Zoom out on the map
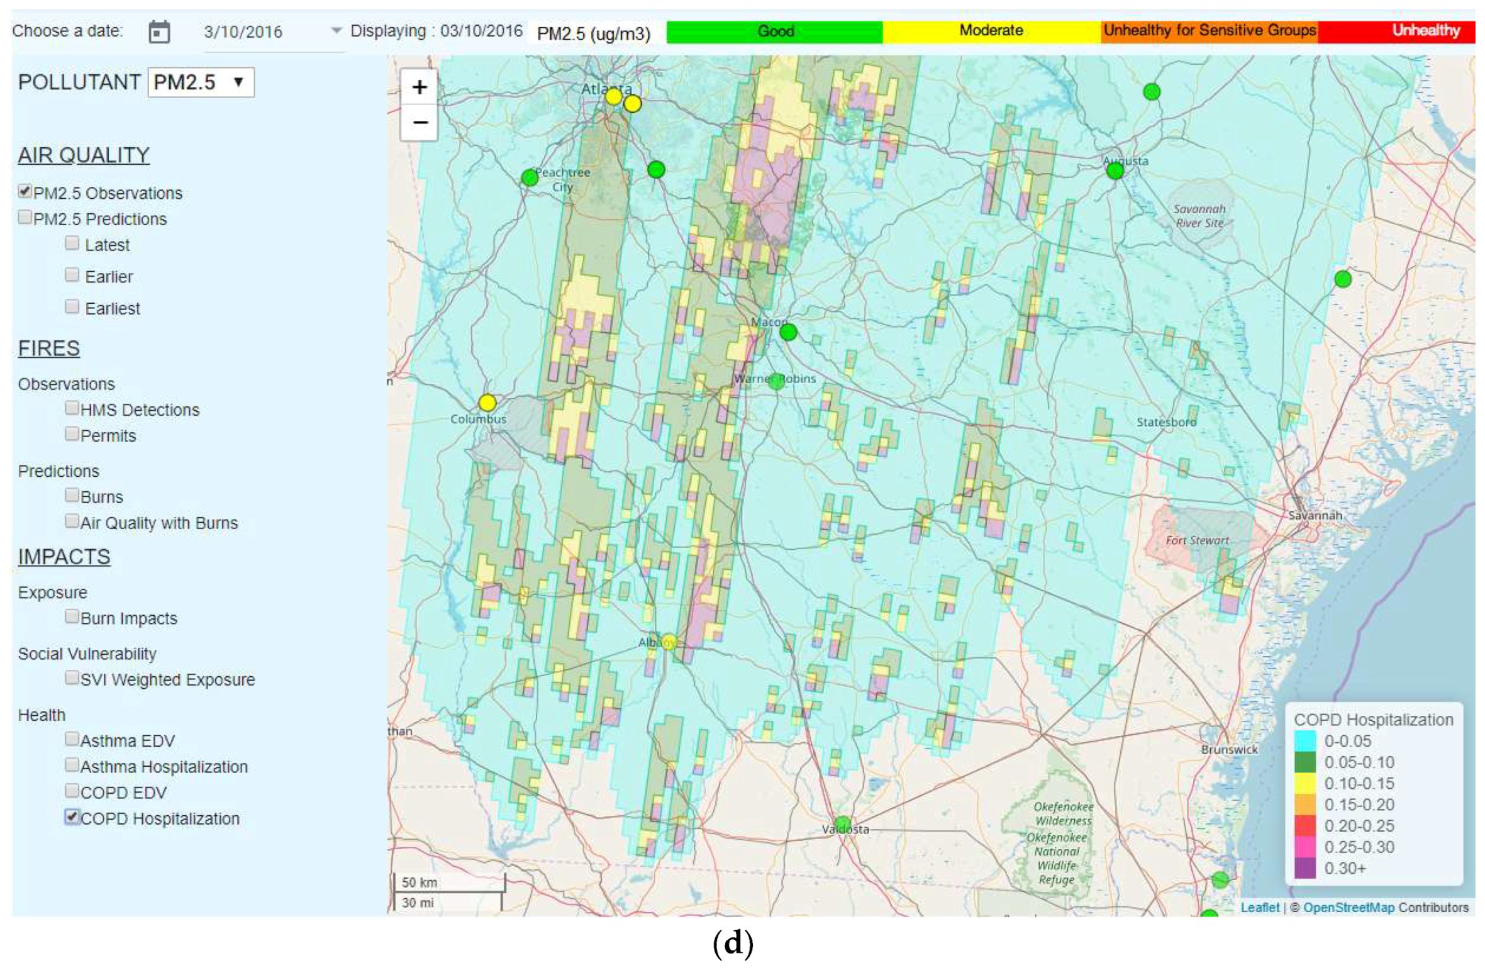 tap(420, 122)
